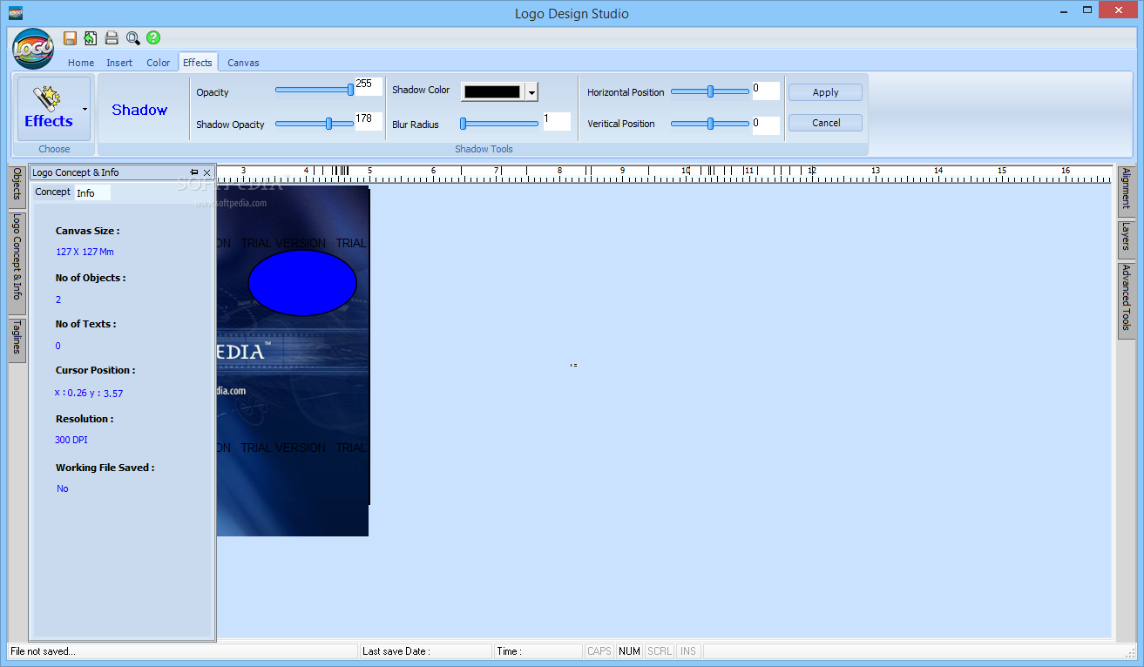Screen dimensions: 1144x667
Task: Close the Logo Concept & Info panel
Action: pos(207,172)
